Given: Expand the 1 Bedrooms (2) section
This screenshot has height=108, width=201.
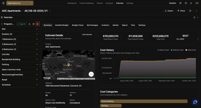Looking at the screenshot, I should pos(20,39).
